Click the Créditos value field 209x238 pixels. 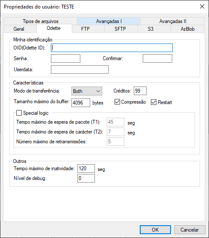coord(140,91)
